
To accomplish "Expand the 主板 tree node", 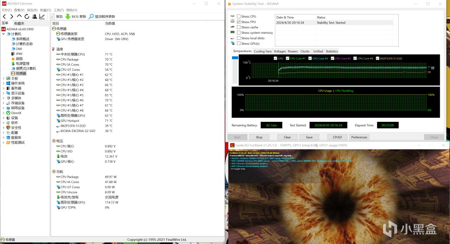I will [4, 79].
